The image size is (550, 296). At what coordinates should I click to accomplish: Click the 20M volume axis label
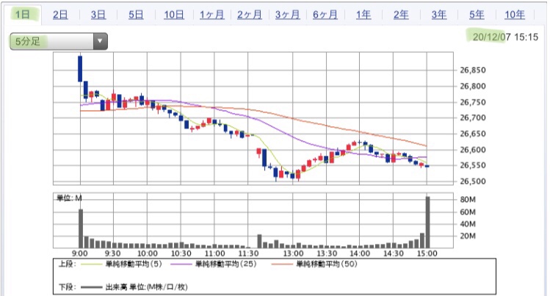(x=468, y=236)
